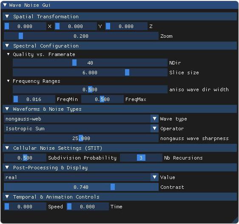This screenshot has width=239, height=224.
Task: Click the Time slider
Action: 88,207
